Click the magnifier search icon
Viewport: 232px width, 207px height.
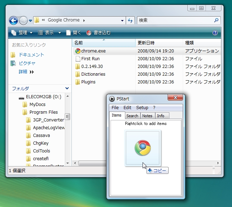[x=216, y=20]
